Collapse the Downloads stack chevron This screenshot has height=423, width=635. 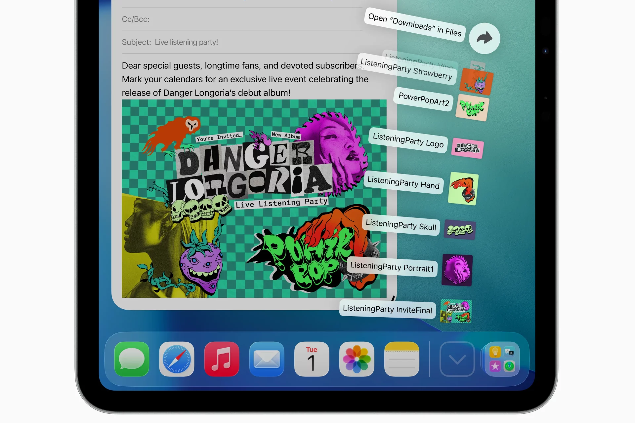tap(457, 359)
